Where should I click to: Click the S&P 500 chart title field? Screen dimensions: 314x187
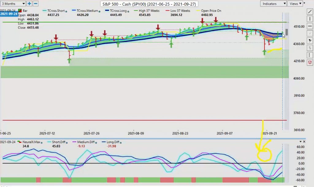click(x=149, y=4)
